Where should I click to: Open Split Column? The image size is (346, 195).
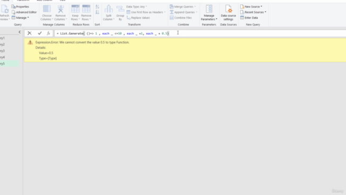[x=109, y=13]
